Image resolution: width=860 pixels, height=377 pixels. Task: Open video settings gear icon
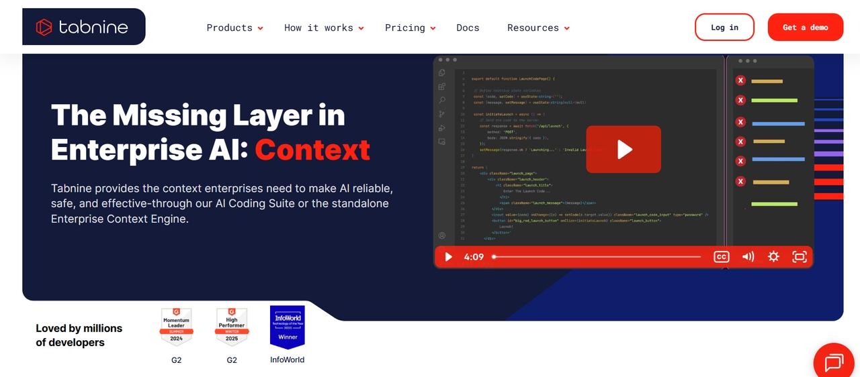(x=773, y=257)
